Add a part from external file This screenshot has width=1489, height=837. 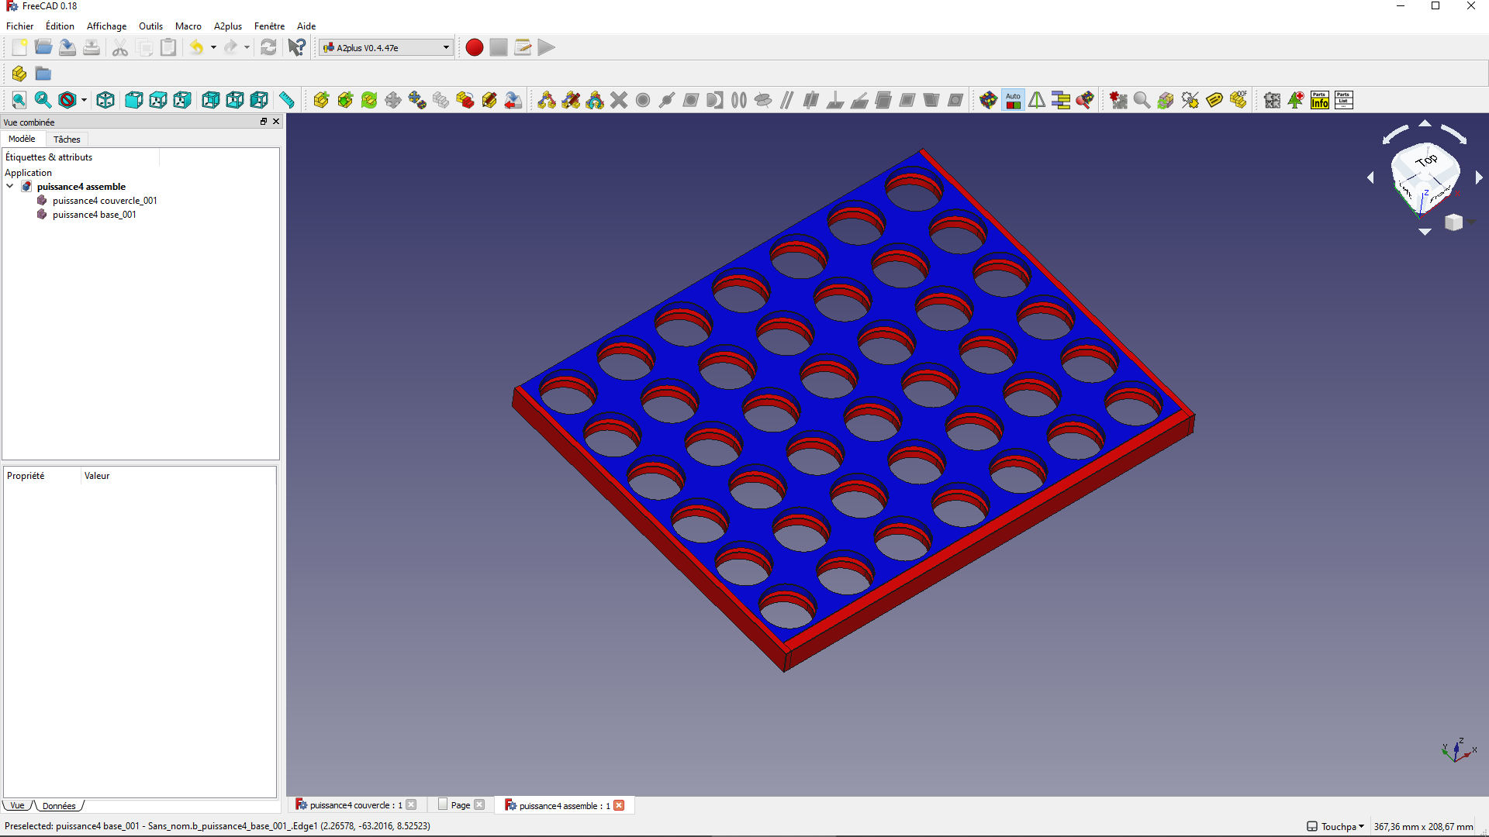[321, 100]
